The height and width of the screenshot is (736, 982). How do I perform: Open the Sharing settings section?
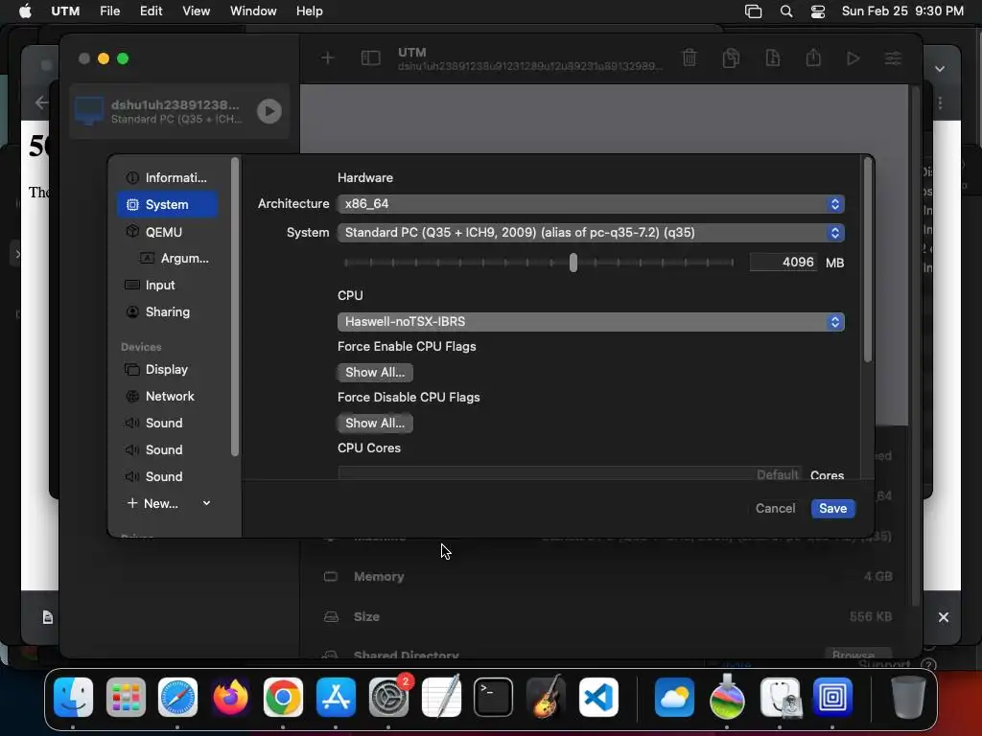(167, 311)
